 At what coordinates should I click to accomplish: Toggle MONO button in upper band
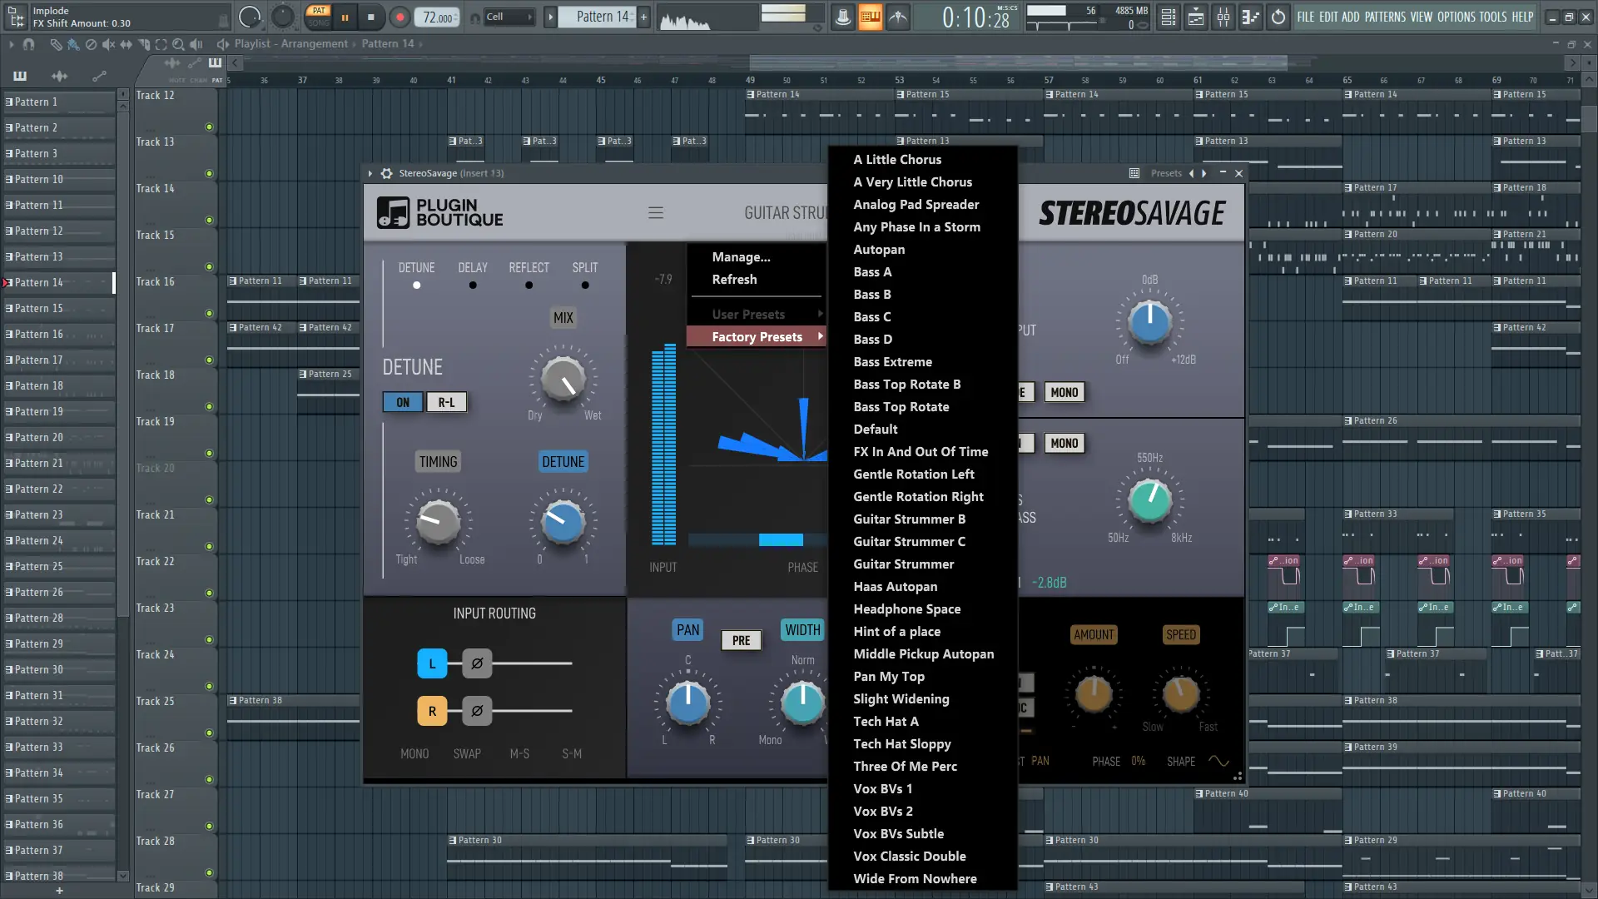tap(1064, 392)
